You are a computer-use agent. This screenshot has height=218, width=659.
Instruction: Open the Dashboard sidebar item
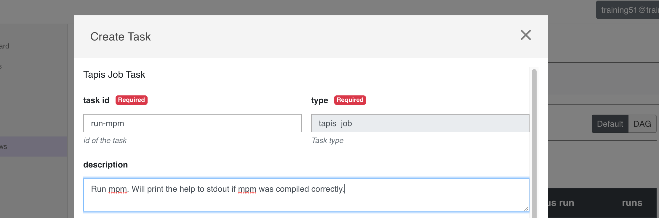click(5, 46)
